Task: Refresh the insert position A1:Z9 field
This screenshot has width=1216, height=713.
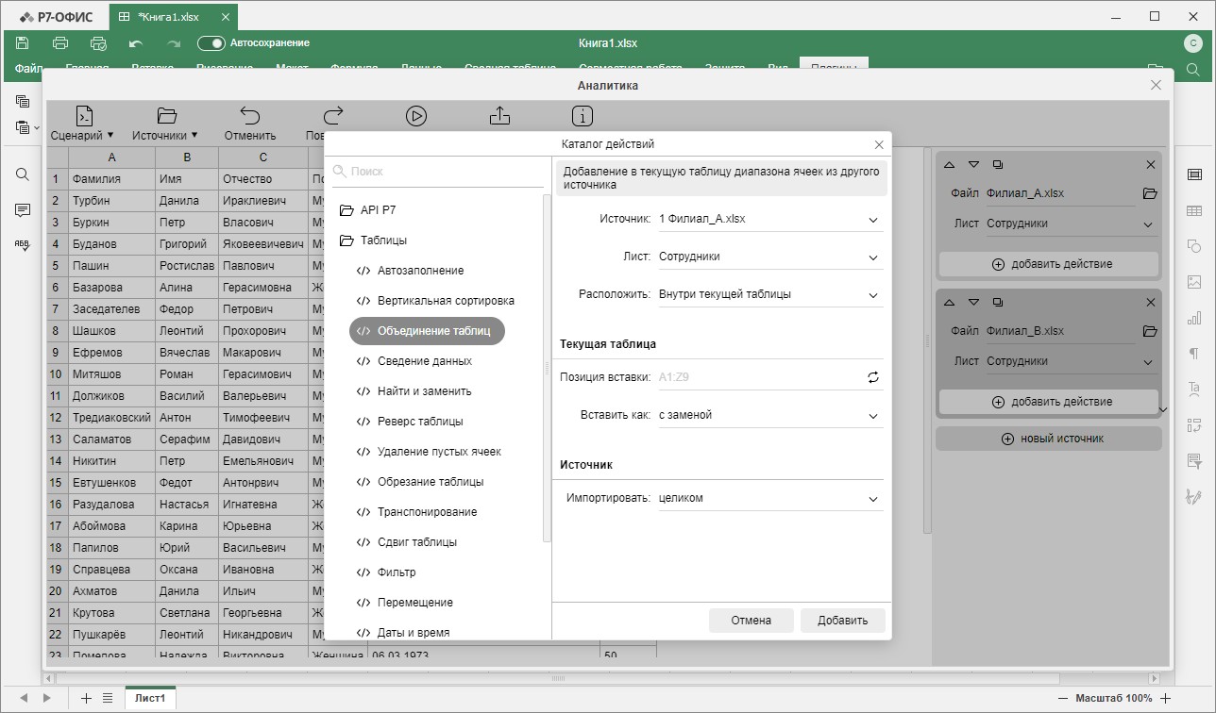Action: (x=873, y=377)
